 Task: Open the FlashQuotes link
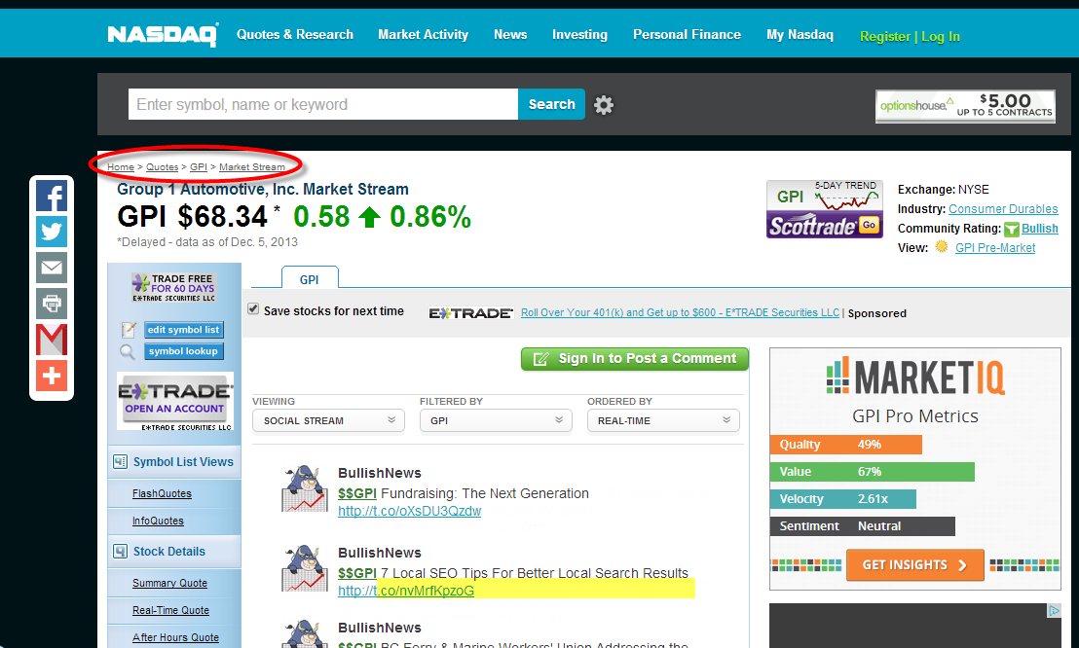162,493
